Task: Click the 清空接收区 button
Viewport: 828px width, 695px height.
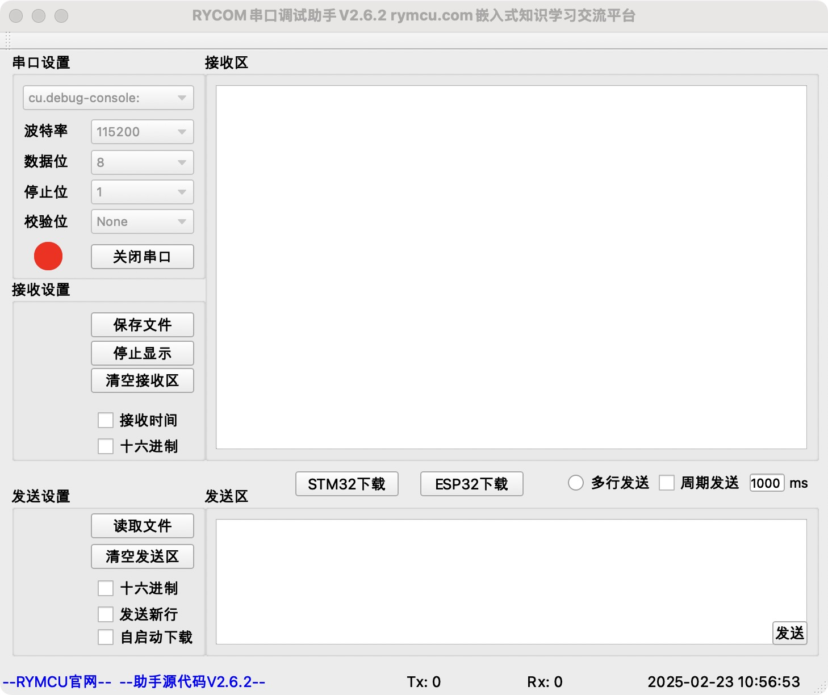Action: [x=142, y=380]
